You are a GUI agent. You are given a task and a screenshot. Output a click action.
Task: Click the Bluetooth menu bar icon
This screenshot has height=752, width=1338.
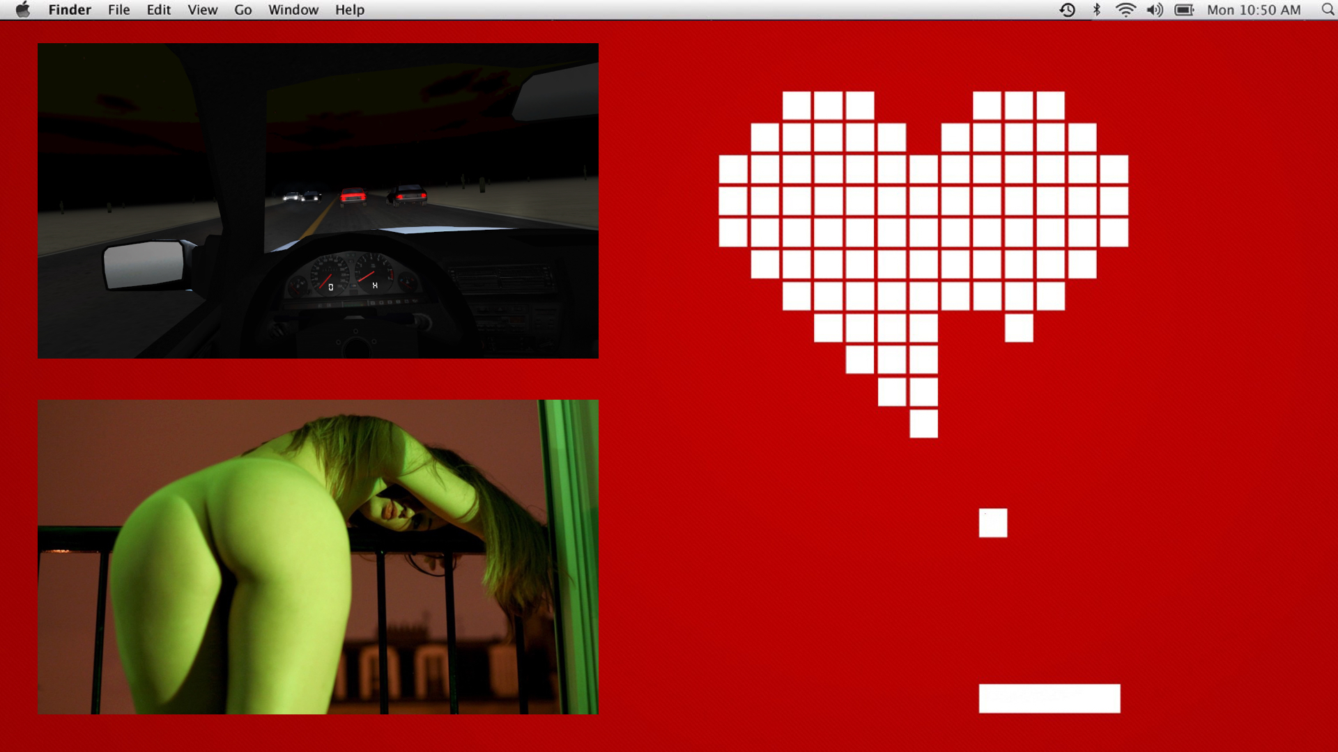[1096, 10]
